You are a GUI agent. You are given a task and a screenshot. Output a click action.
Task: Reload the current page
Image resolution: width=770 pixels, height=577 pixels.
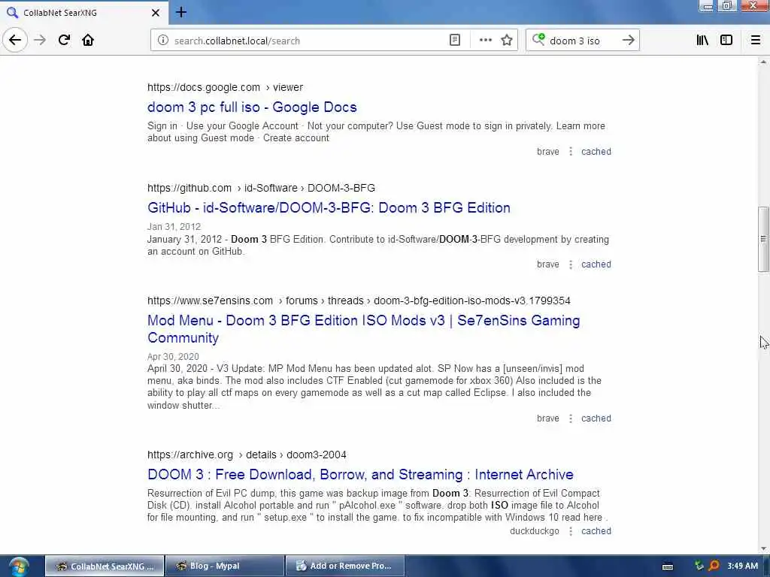click(x=64, y=40)
